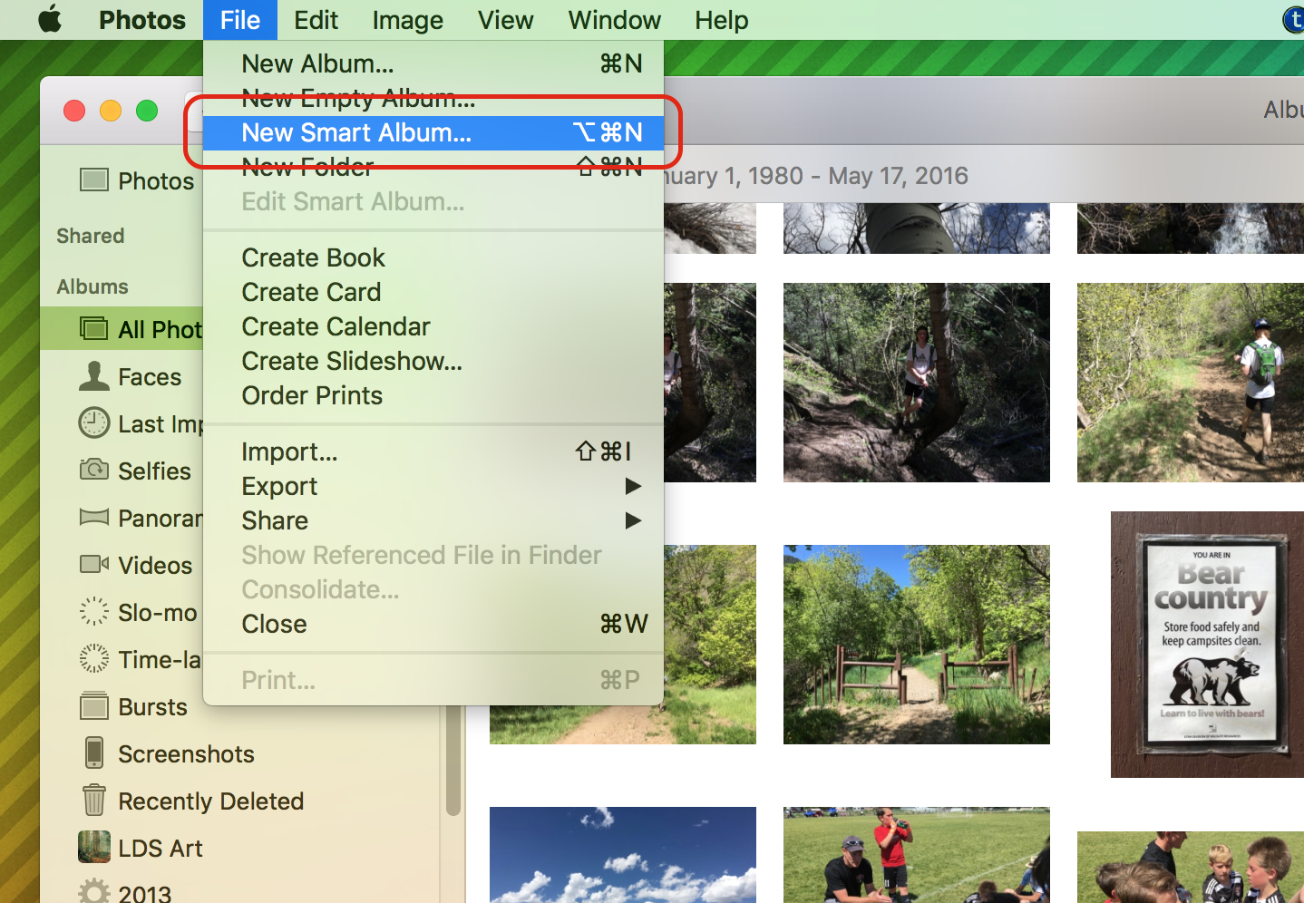Open the person standing by tree photo

(x=917, y=383)
